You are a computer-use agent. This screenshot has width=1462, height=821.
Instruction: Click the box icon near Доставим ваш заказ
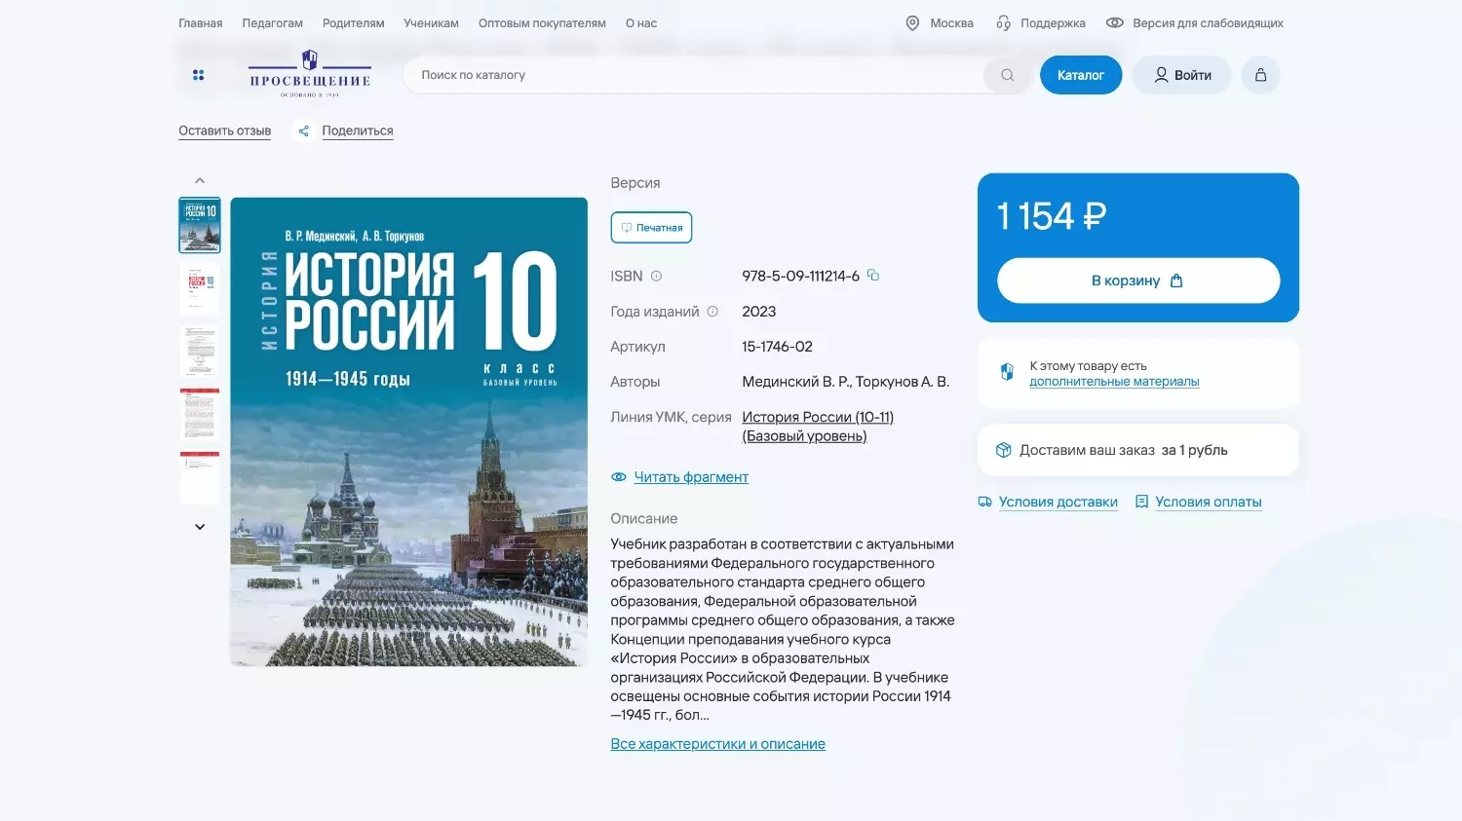coord(1003,450)
